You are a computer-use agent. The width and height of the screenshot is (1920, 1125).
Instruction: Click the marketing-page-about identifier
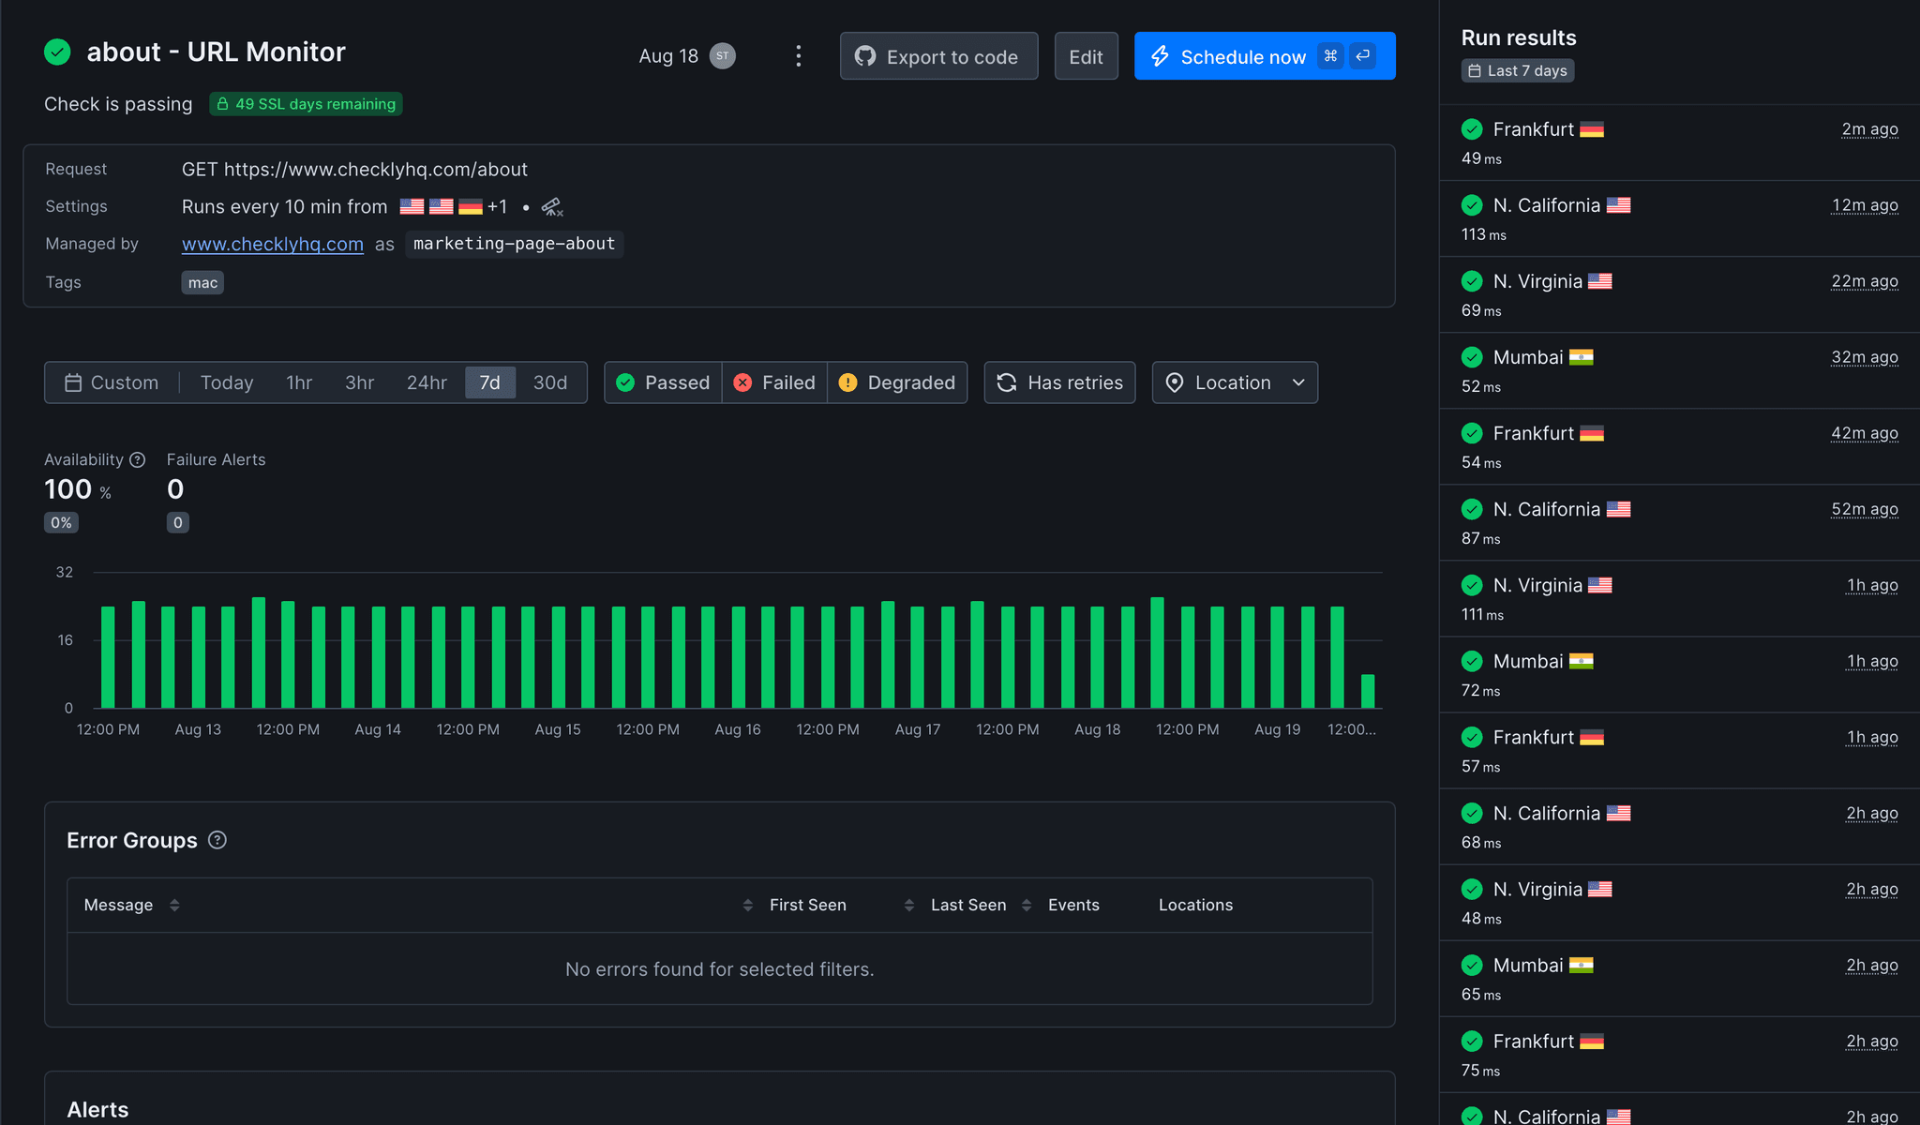pyautogui.click(x=515, y=244)
